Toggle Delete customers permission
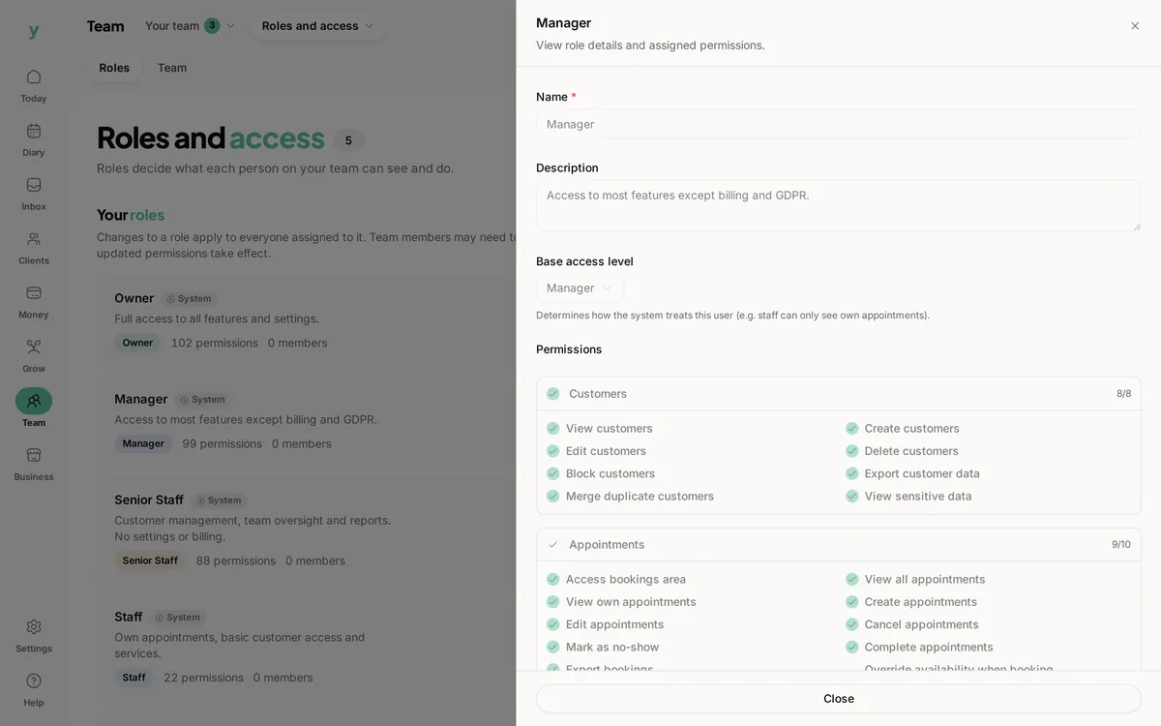 coord(852,451)
